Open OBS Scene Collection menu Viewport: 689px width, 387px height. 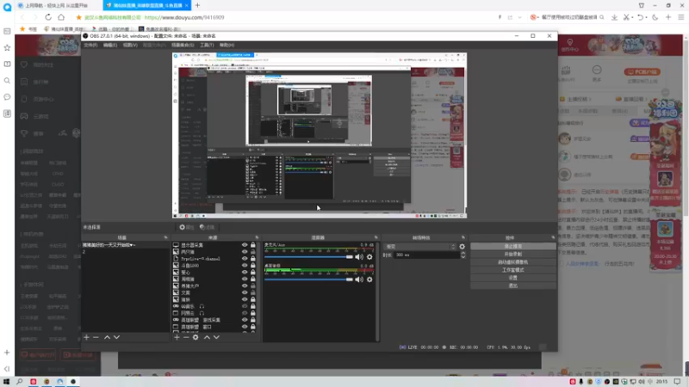click(183, 46)
